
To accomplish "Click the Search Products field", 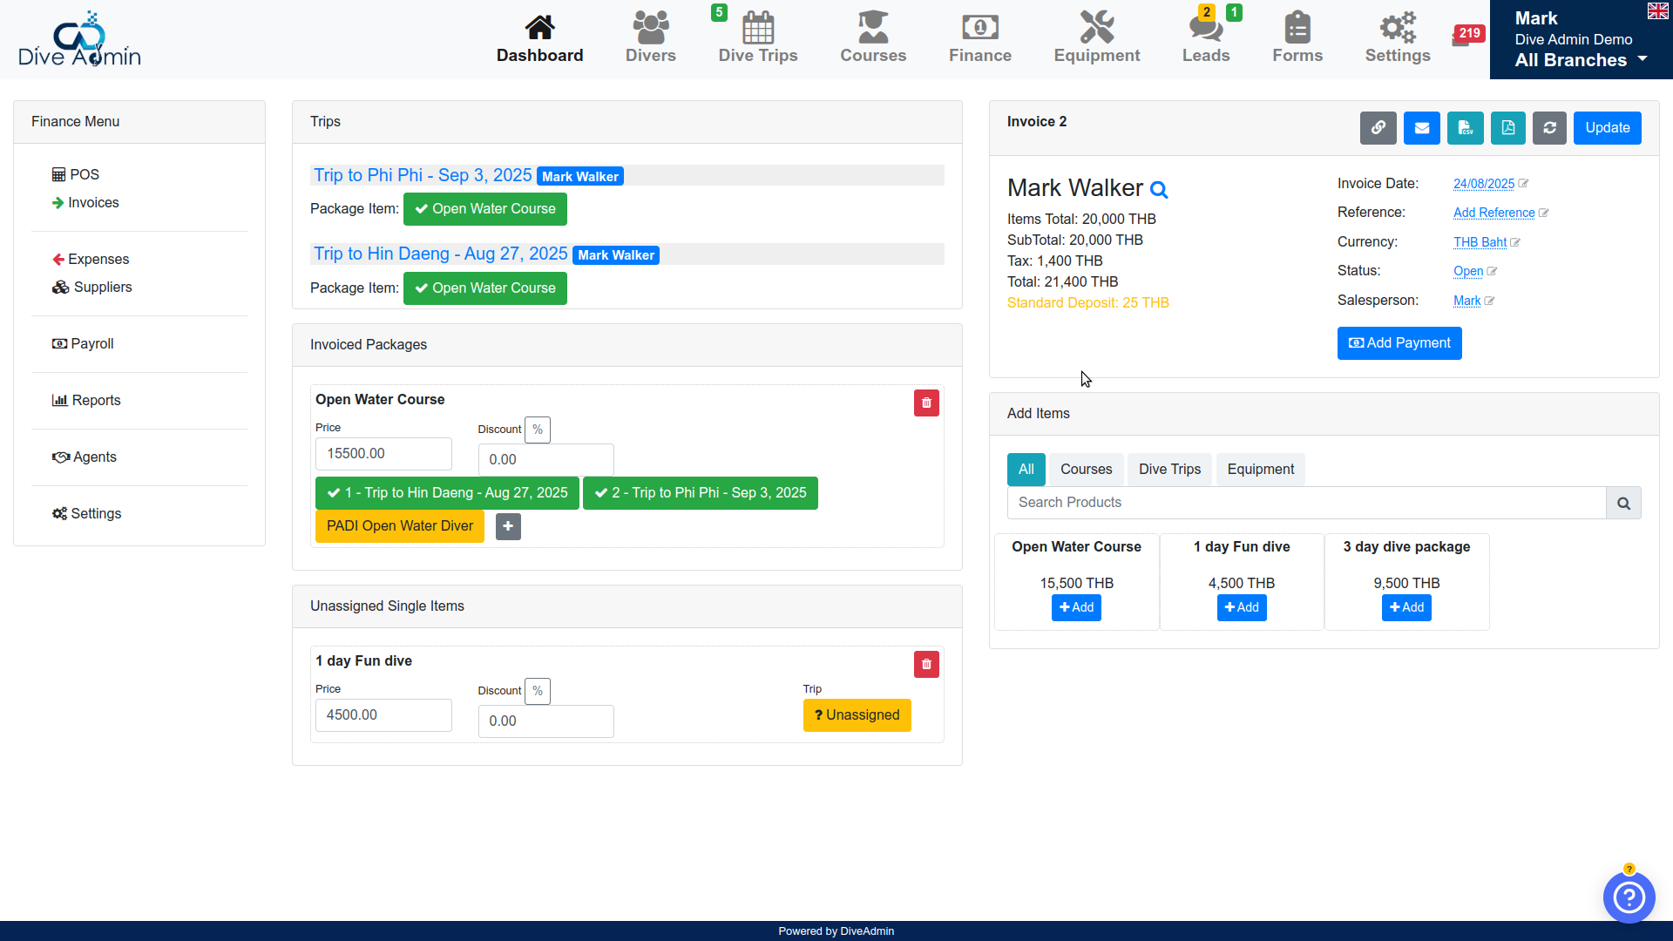I will click(1305, 503).
